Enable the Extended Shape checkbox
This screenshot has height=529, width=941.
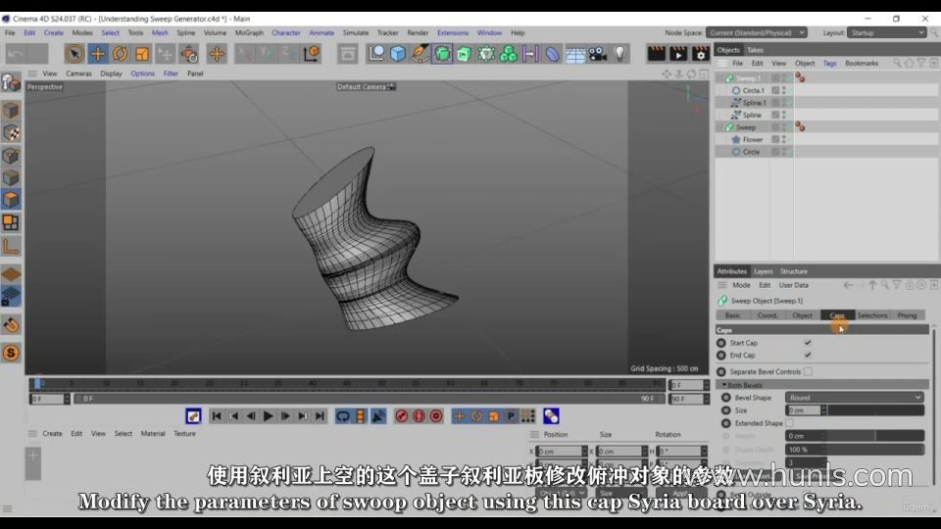[790, 423]
